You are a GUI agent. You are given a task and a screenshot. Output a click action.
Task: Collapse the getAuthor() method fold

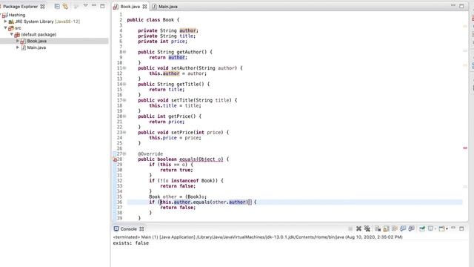coord(124,52)
